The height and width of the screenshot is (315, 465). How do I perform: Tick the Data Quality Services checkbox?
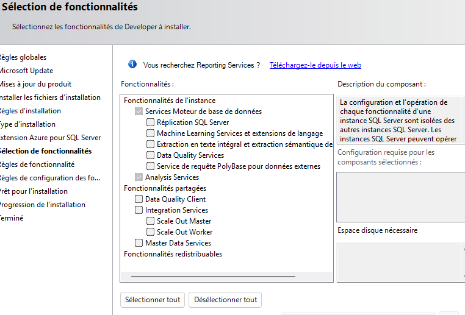[x=151, y=155]
